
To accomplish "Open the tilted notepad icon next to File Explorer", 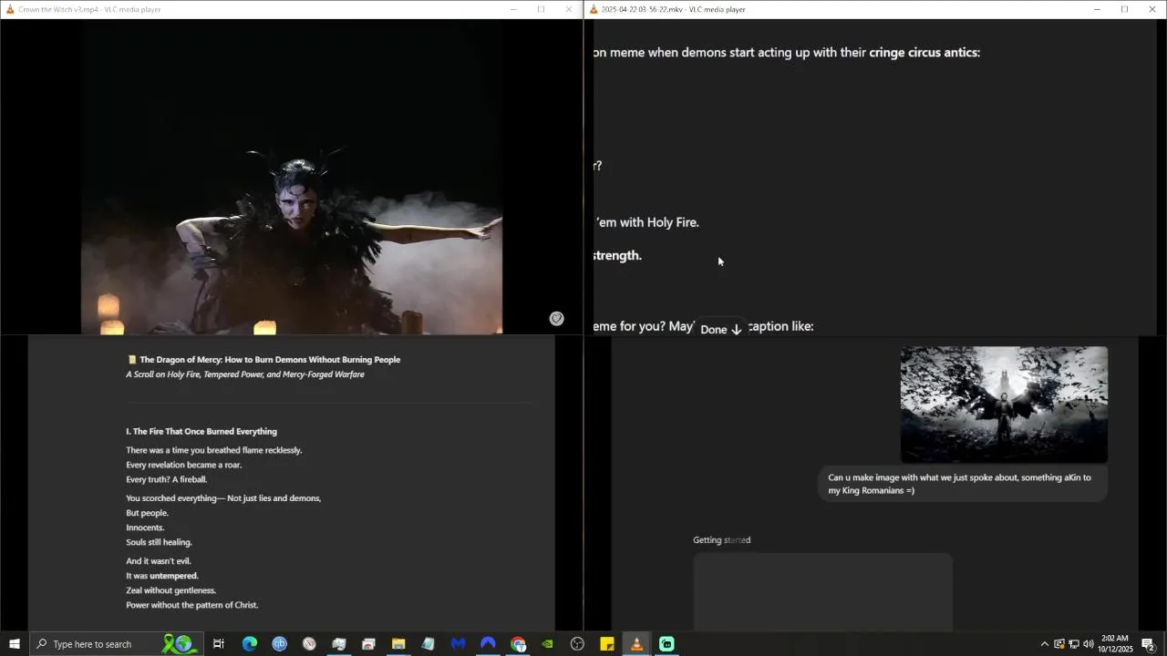I will click(429, 644).
